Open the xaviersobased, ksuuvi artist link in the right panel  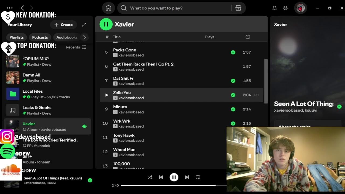(x=296, y=110)
